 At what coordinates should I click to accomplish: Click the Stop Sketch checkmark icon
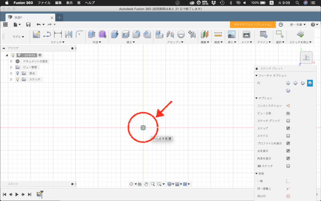click(300, 34)
